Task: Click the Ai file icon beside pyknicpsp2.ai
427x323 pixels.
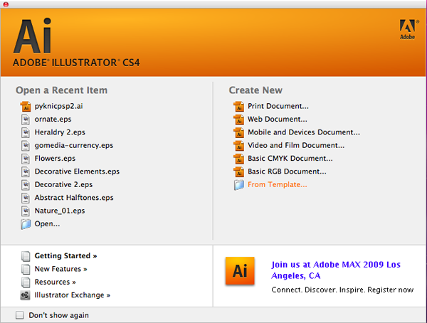Action: (x=26, y=106)
